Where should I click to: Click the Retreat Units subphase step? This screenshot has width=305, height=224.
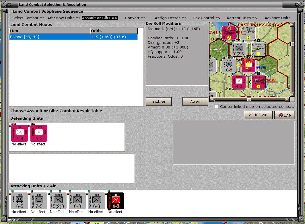[242, 18]
